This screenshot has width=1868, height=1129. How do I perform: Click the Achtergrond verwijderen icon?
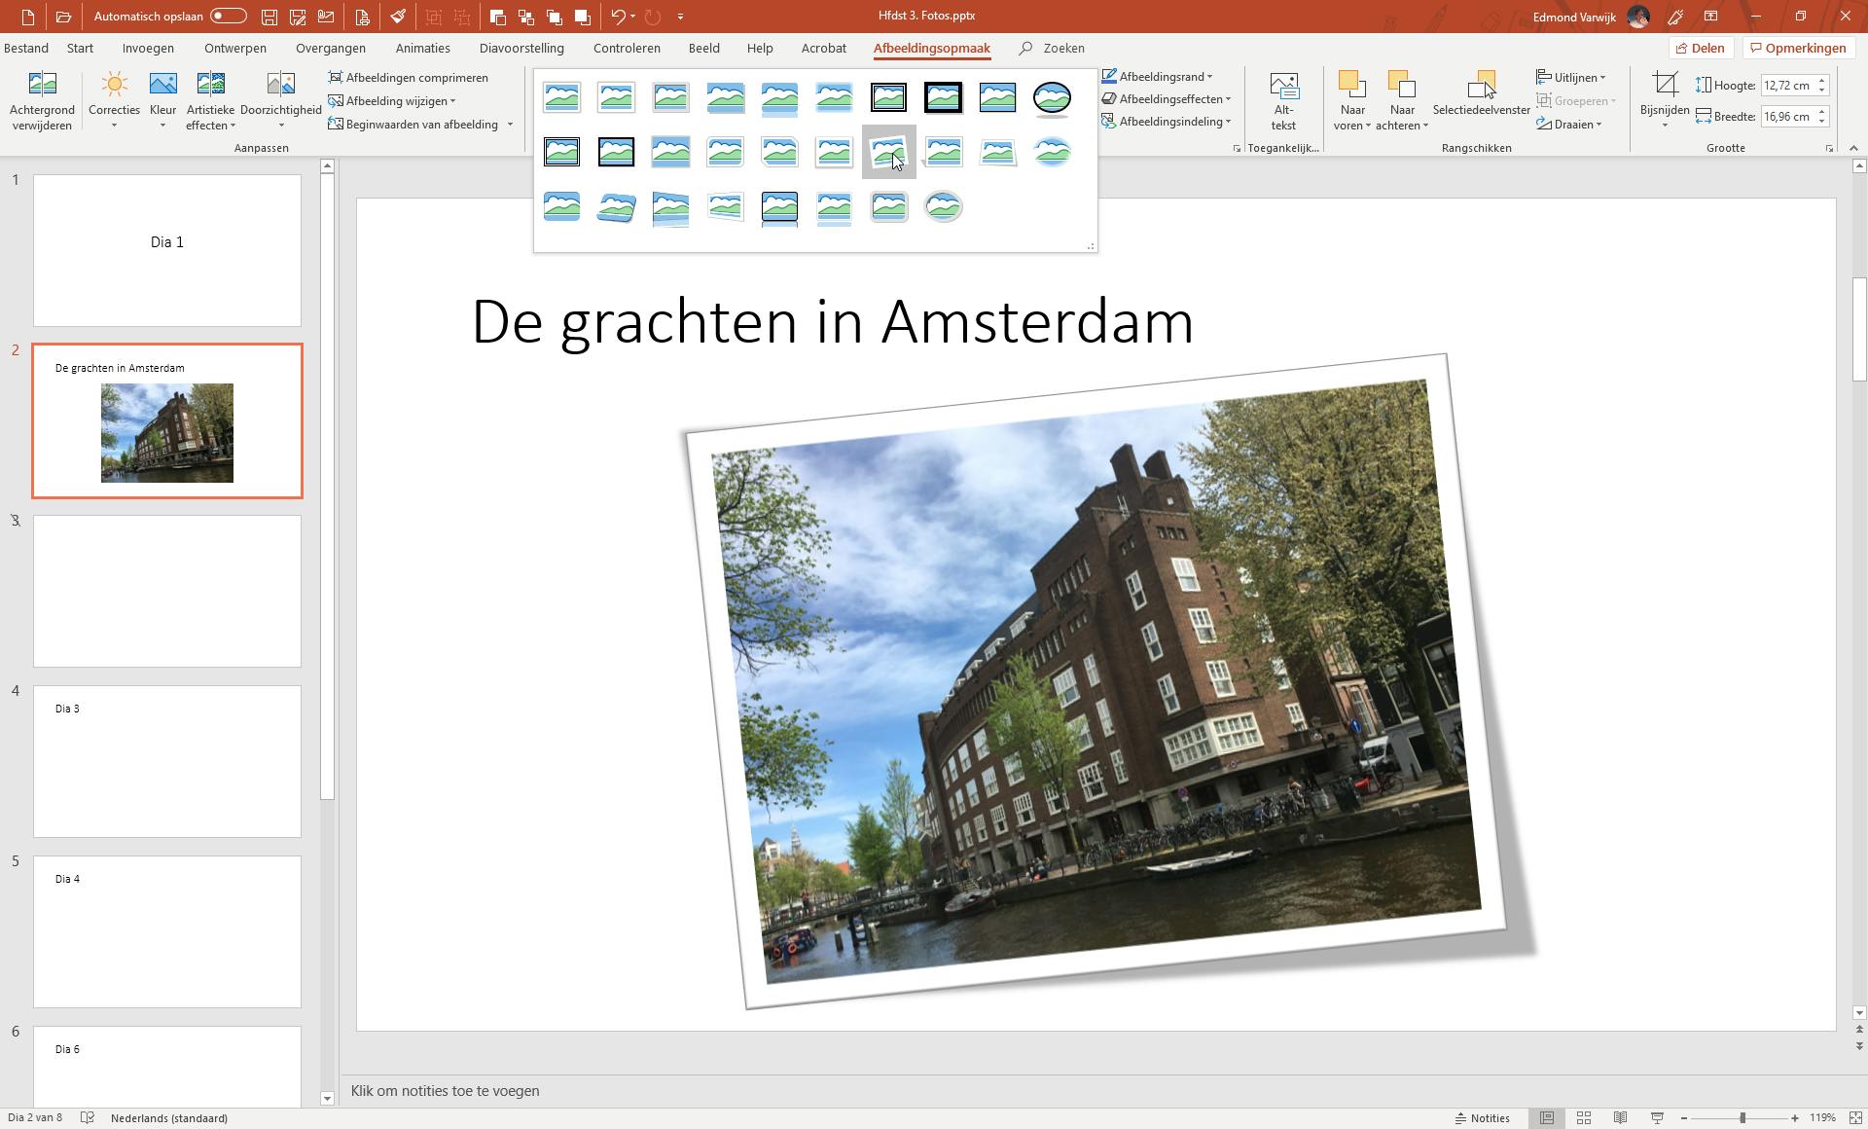(x=42, y=85)
